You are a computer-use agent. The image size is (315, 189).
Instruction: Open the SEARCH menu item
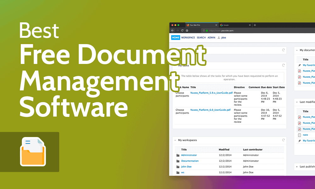tap(201, 37)
